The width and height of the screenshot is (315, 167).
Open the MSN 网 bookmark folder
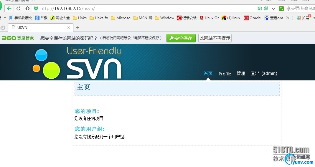tap(143, 18)
